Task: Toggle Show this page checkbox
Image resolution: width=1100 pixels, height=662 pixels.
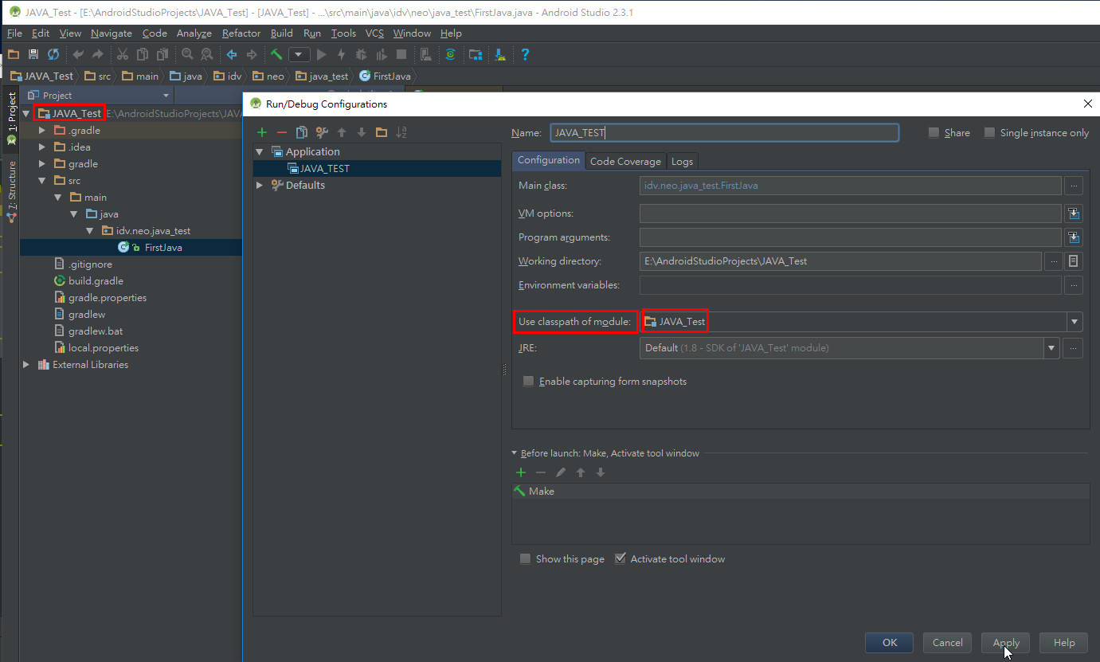Action: [x=525, y=559]
